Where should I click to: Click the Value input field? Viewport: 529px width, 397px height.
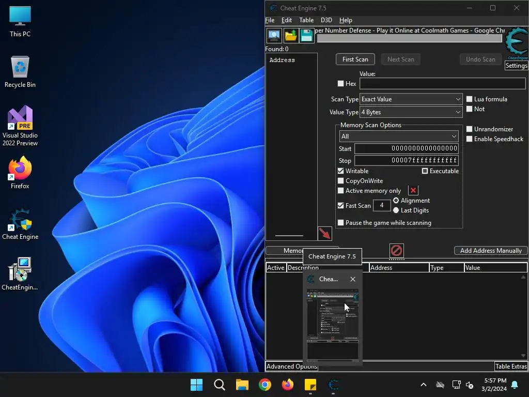coord(442,83)
